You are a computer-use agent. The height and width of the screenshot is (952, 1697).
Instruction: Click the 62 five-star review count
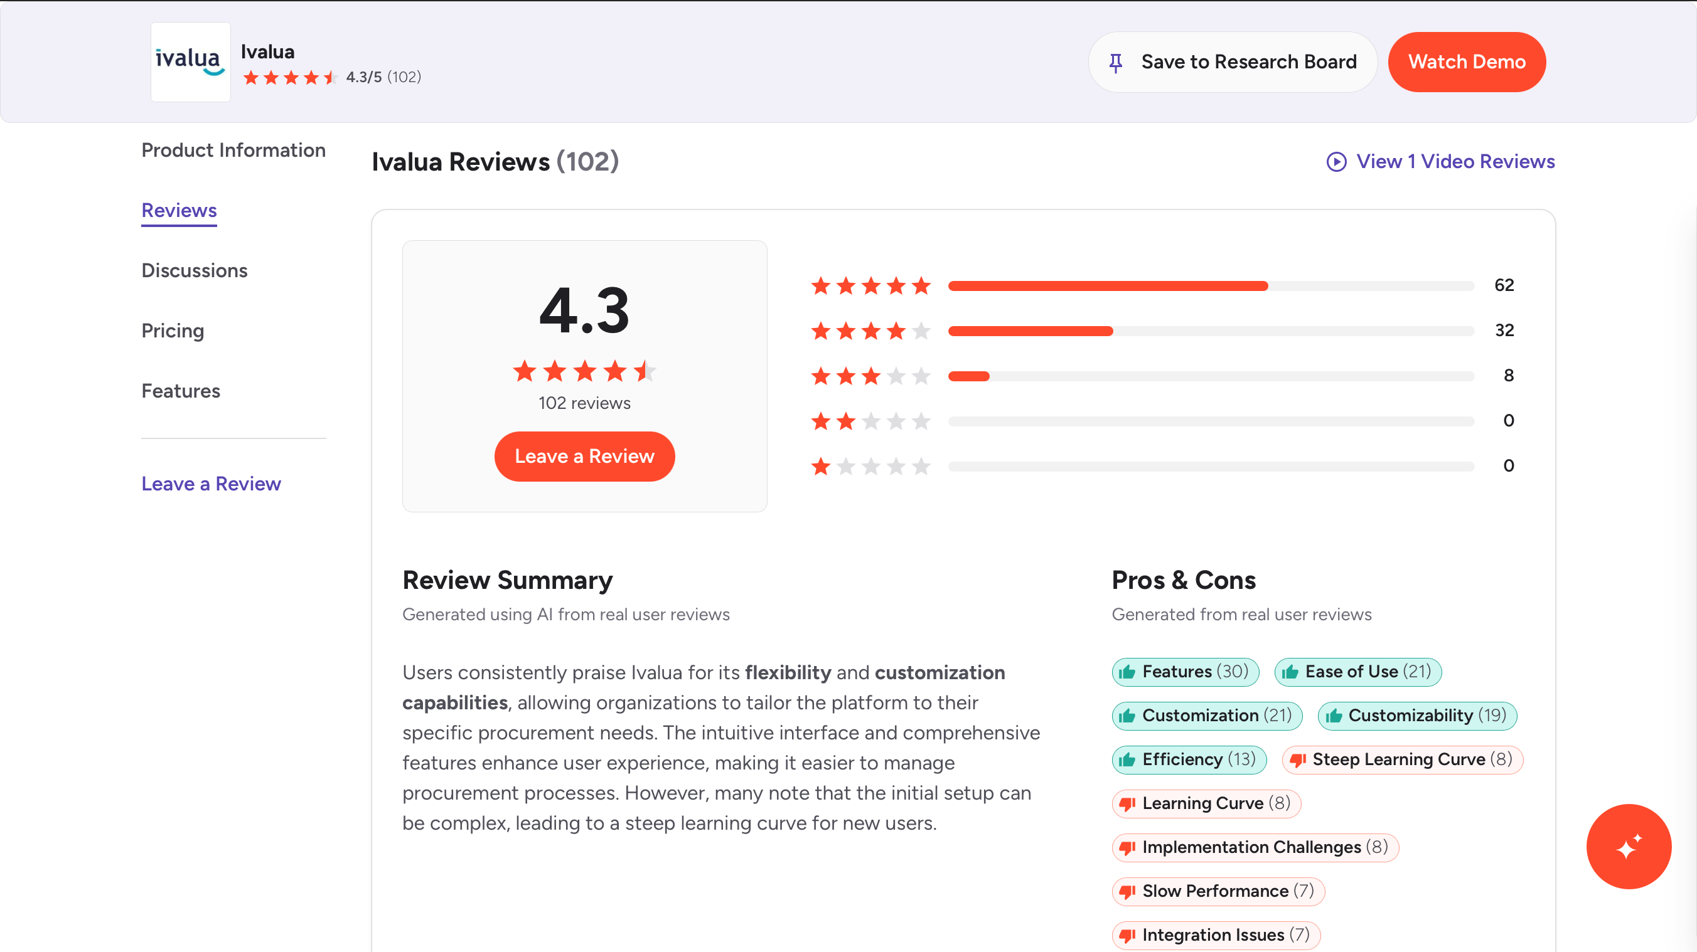1504,285
